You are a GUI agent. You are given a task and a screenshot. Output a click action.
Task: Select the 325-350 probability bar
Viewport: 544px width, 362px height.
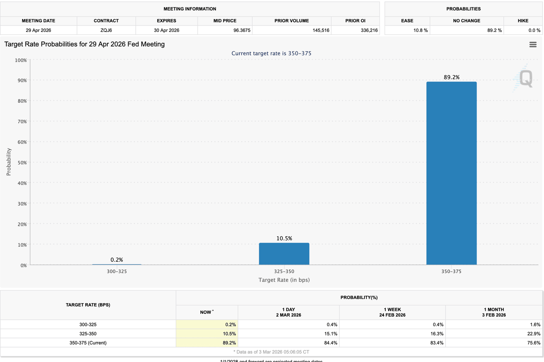284,254
